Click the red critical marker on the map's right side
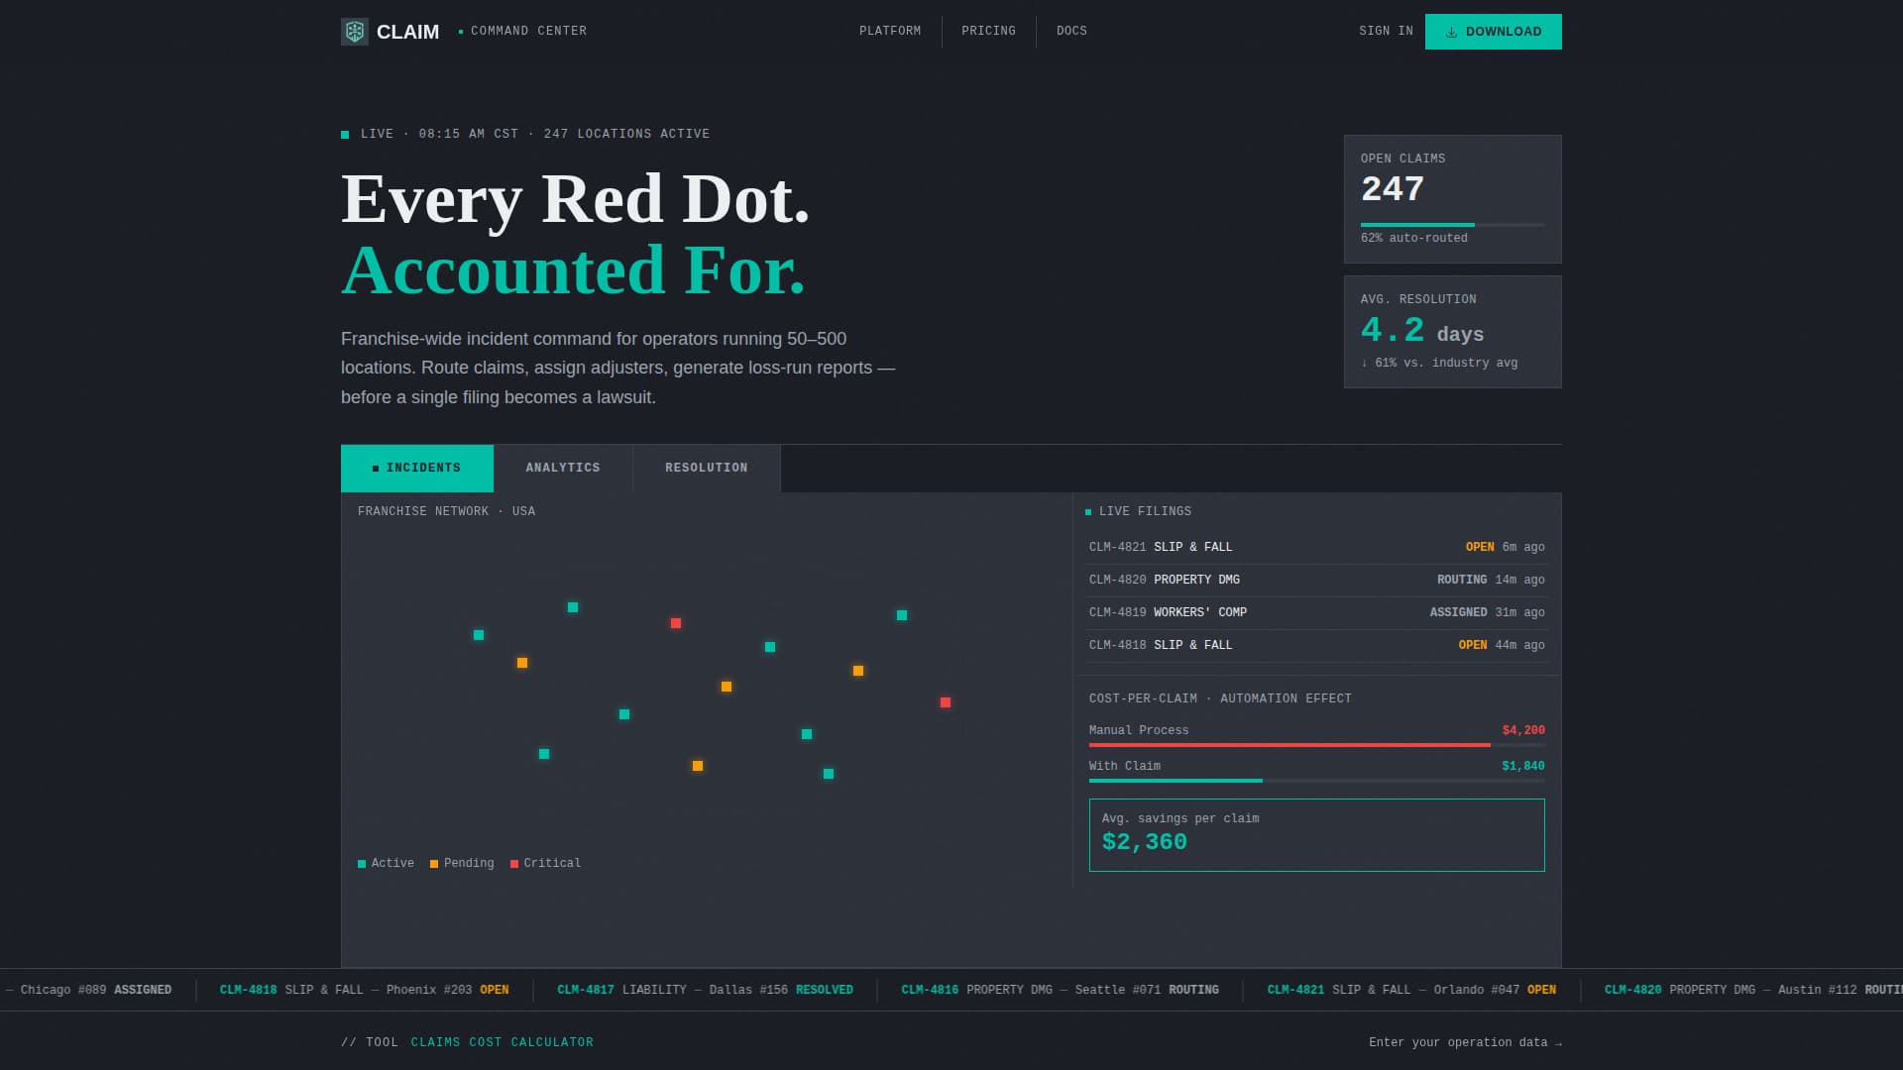Viewport: 1903px width, 1070px height. [946, 702]
